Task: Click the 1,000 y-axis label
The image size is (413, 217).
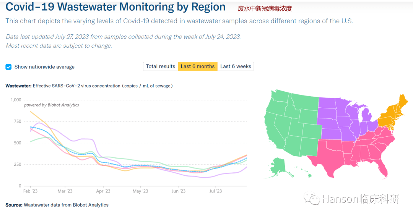Action: point(16,100)
